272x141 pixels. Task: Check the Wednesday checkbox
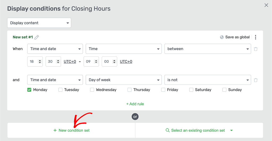(x=92, y=90)
